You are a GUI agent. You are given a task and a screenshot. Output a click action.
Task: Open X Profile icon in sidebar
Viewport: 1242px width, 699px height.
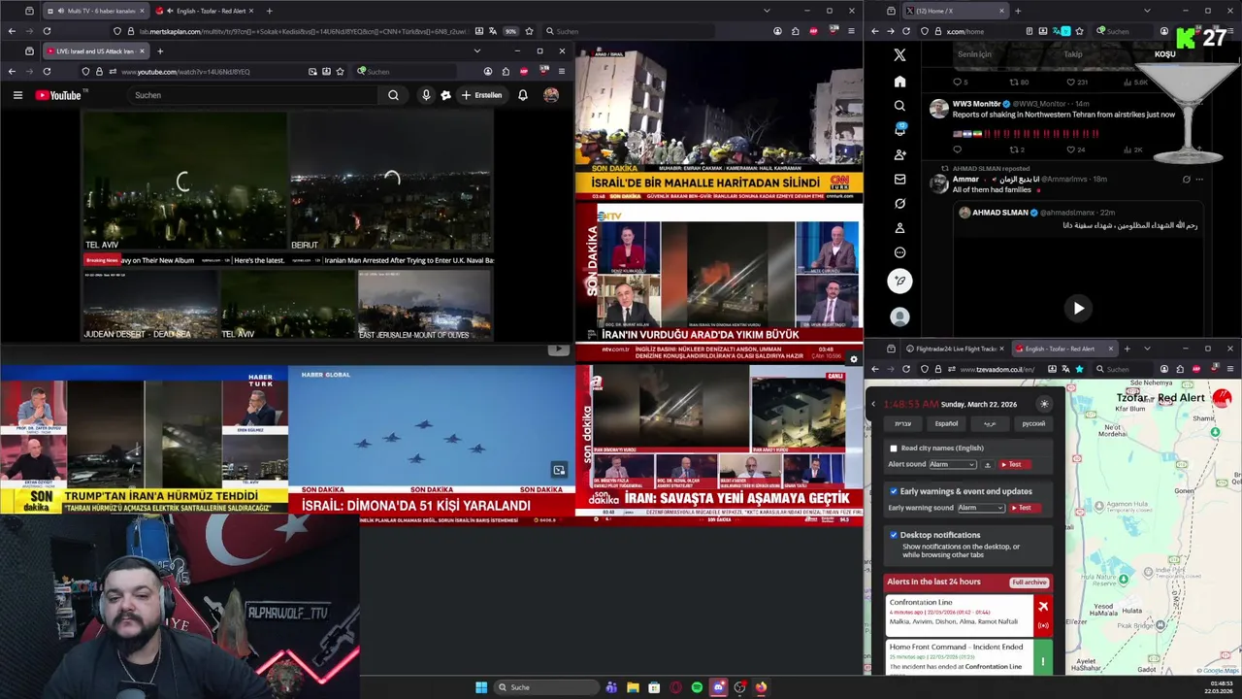point(899,228)
